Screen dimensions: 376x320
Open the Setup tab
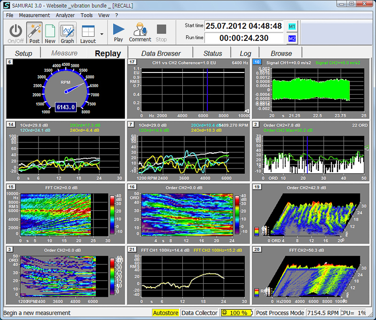tap(23, 53)
